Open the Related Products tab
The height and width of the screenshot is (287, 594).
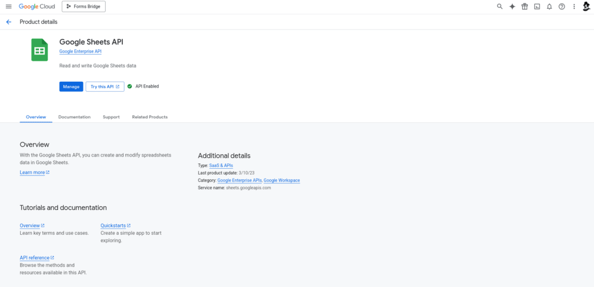point(150,117)
